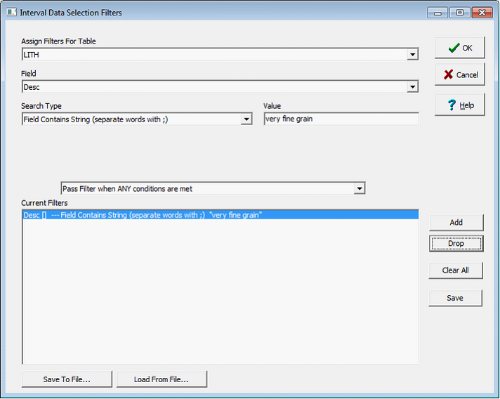Expand the Search Type combo box

pyautogui.click(x=246, y=119)
